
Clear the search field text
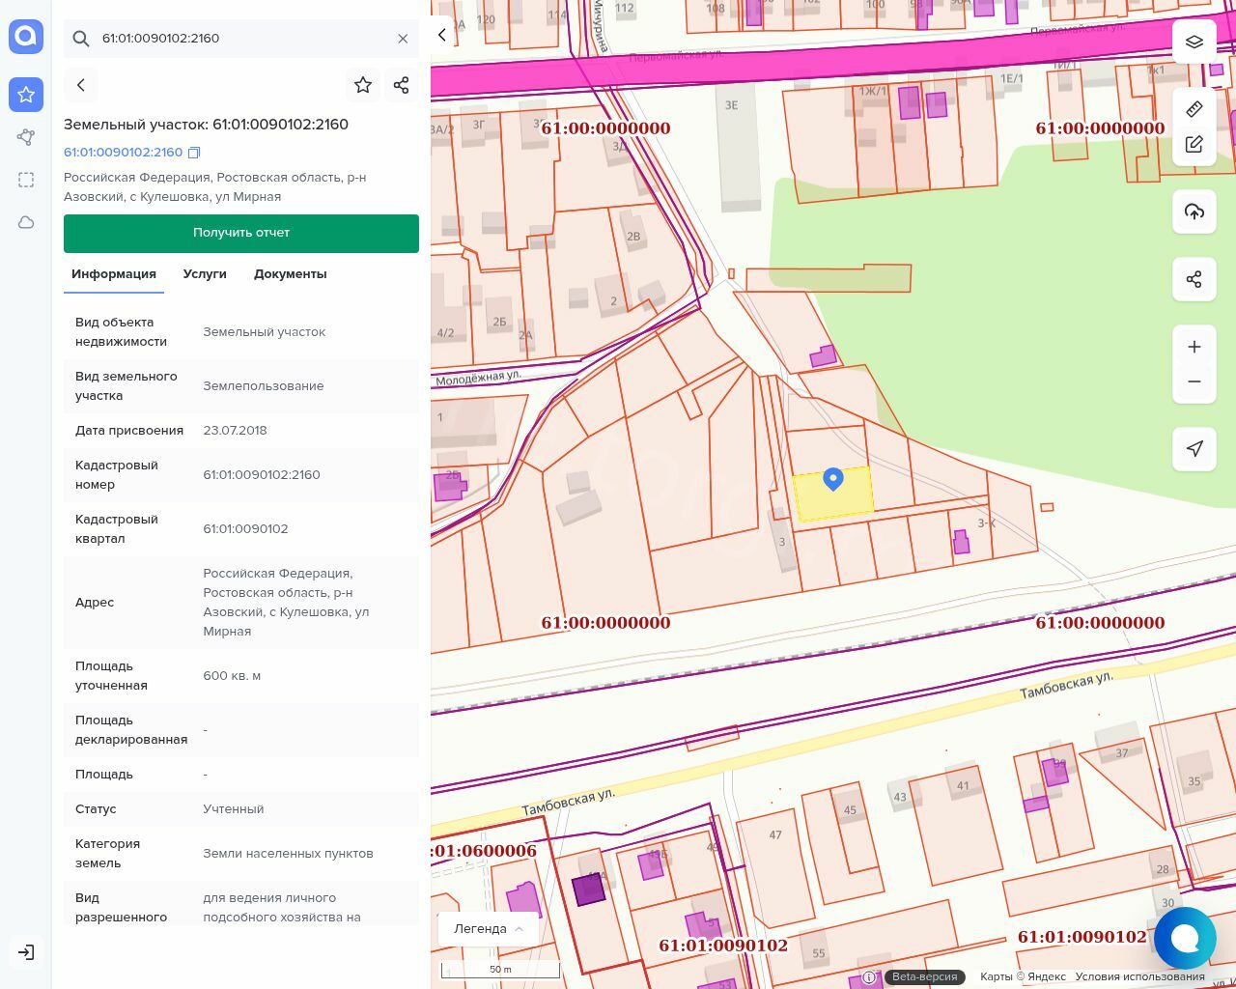403,39
